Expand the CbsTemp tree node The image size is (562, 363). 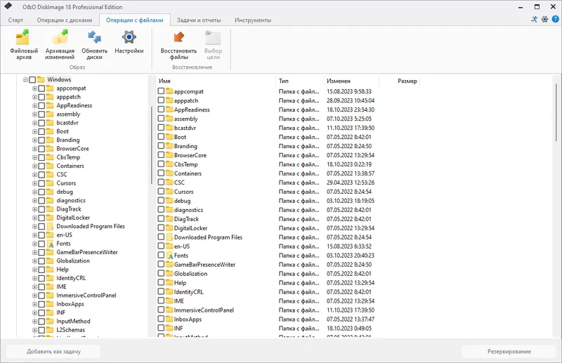pos(34,157)
